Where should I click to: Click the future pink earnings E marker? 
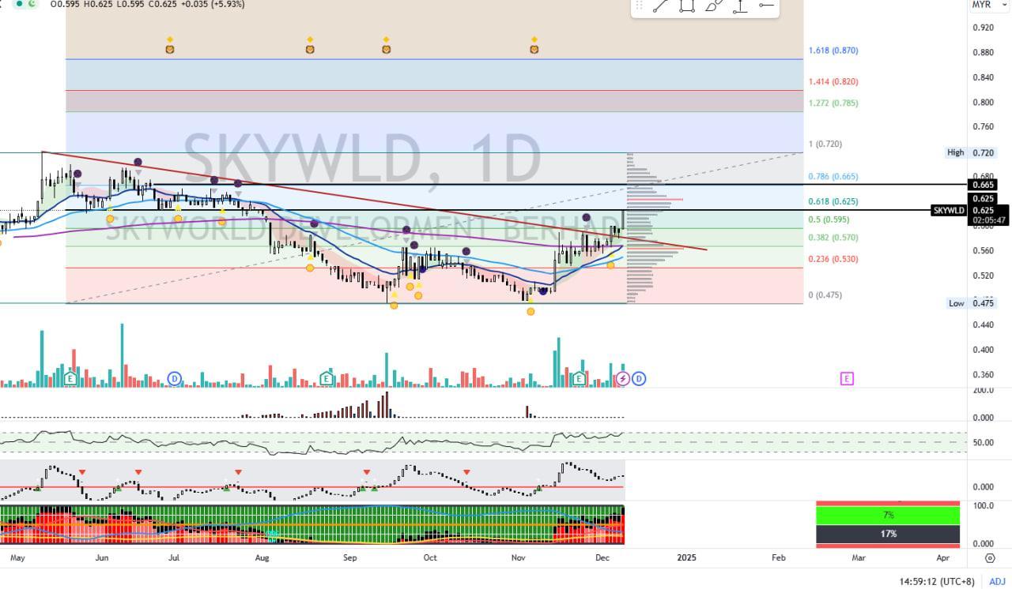[x=847, y=379]
